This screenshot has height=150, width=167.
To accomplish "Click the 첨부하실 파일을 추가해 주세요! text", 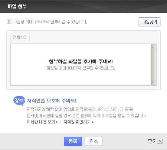I will [x=81, y=61].
